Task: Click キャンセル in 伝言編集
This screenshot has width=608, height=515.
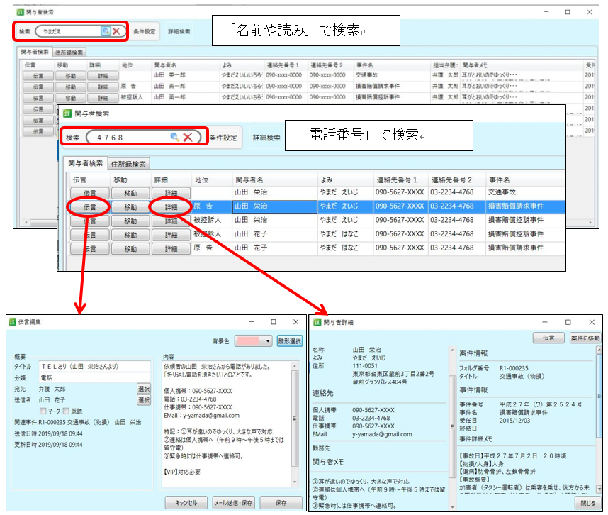Action: click(x=186, y=502)
